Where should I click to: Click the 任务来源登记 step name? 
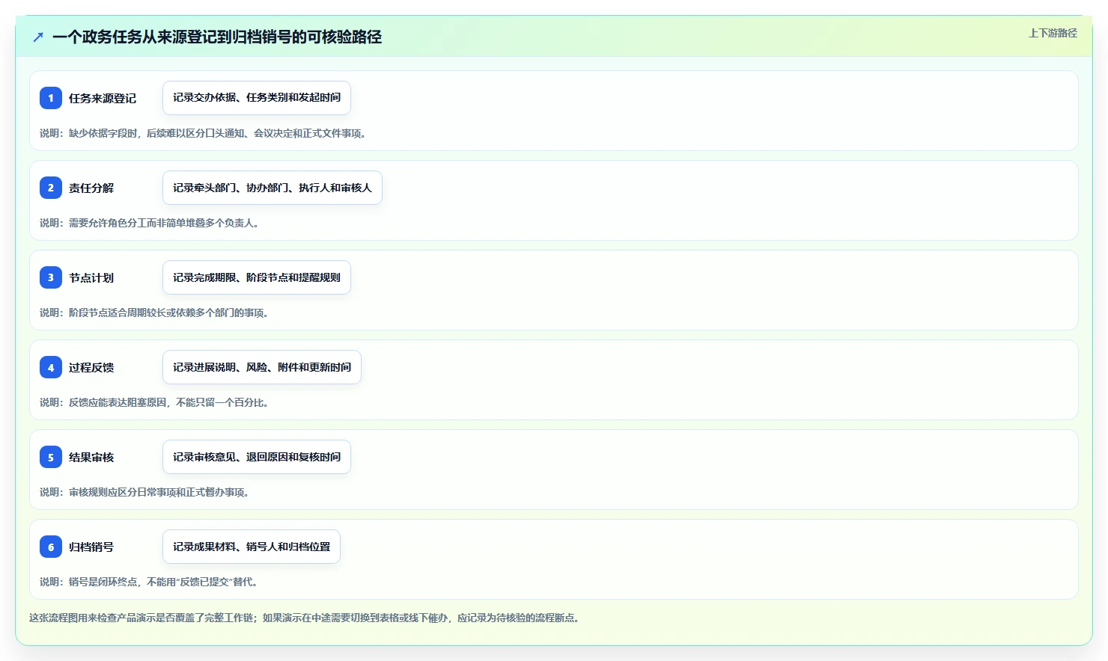(x=103, y=98)
